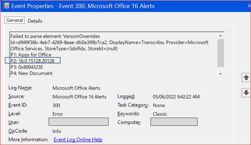This screenshot has height=145, width=251.
Task: Click the 'Office Services, StoreType=SdxRdx' line
Action: click(64, 49)
